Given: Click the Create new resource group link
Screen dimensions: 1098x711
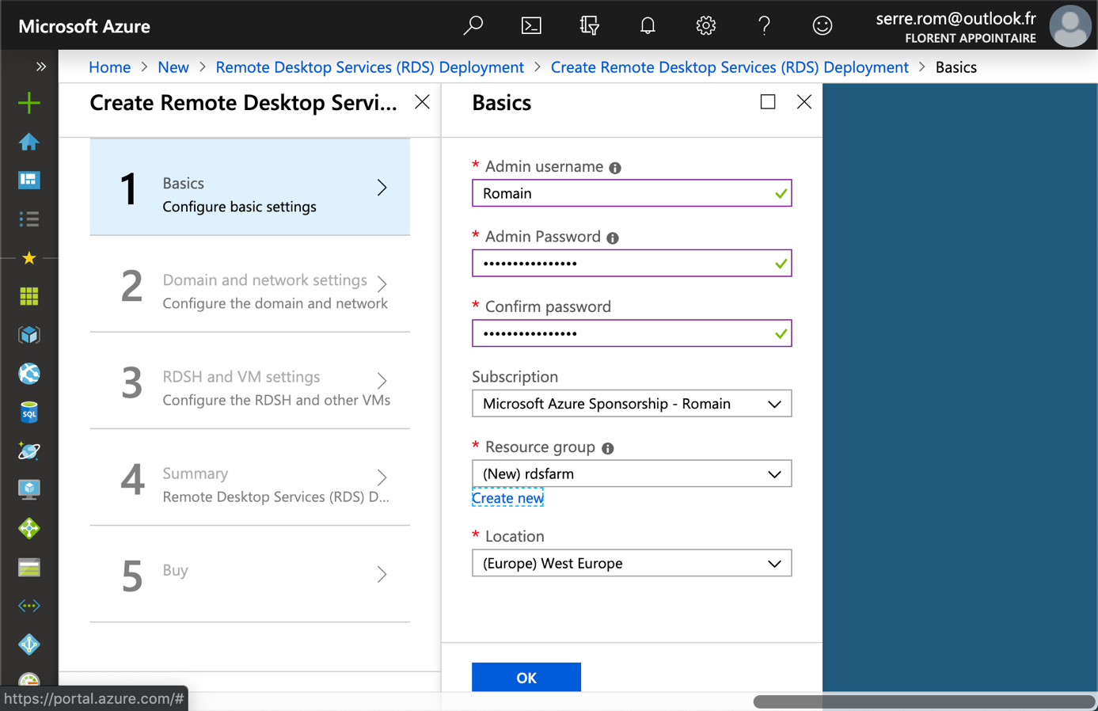Looking at the screenshot, I should (507, 498).
